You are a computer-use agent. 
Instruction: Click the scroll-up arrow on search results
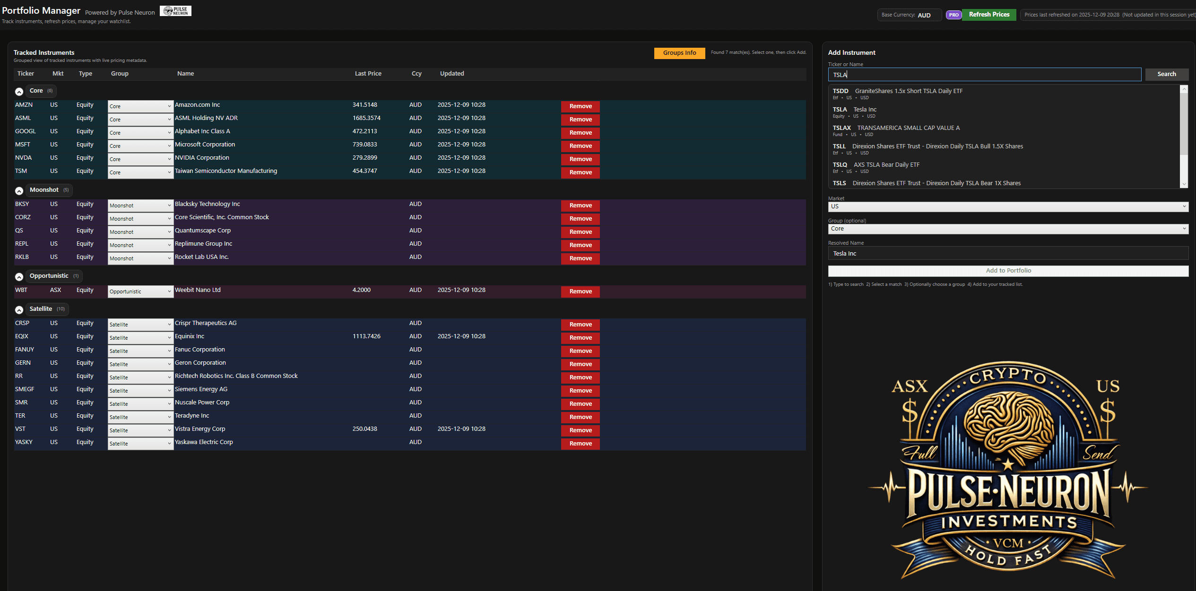point(1184,88)
